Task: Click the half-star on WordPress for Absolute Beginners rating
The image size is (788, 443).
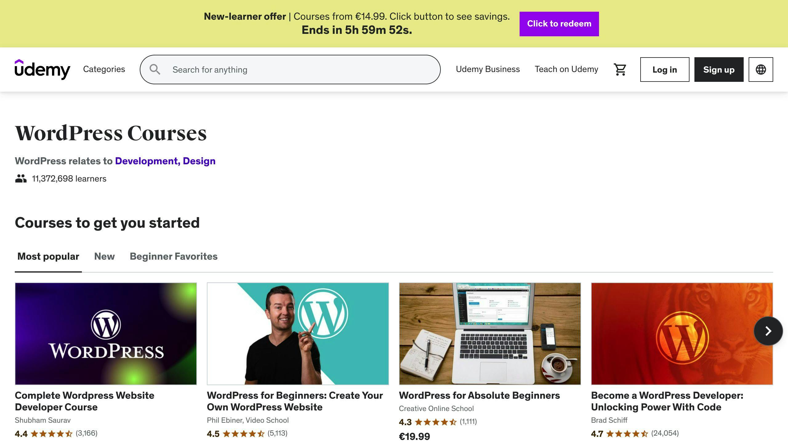Action: click(x=452, y=422)
